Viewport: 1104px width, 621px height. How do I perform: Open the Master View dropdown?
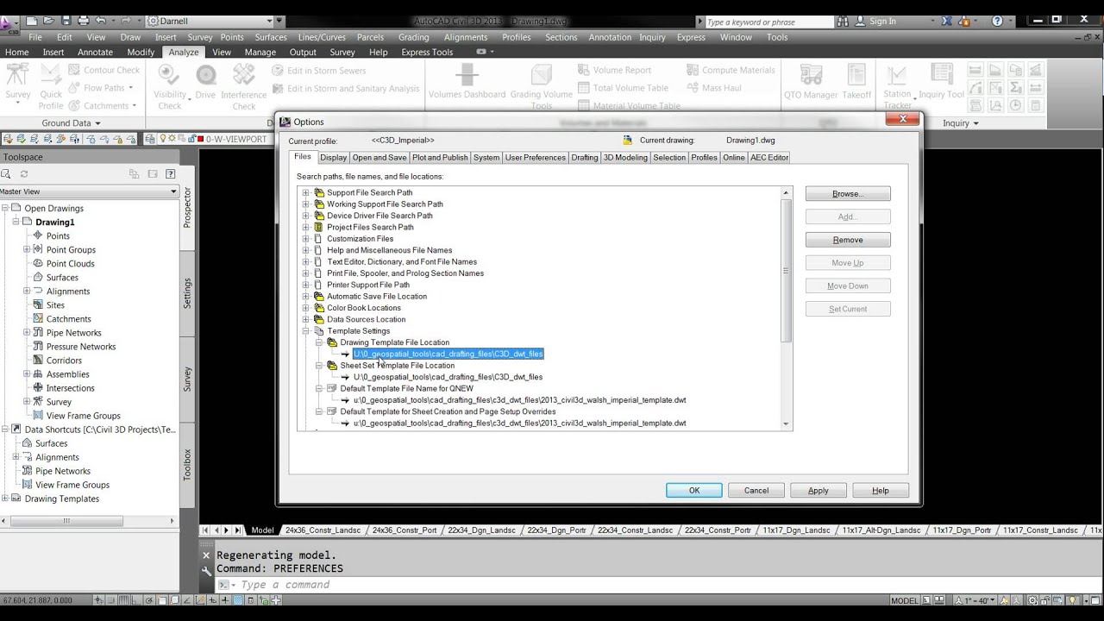click(x=173, y=191)
